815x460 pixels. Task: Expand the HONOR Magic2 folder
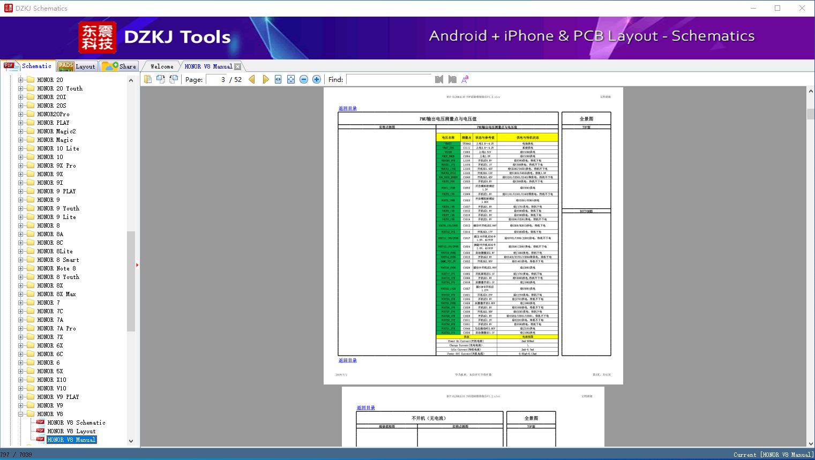pyautogui.click(x=20, y=131)
